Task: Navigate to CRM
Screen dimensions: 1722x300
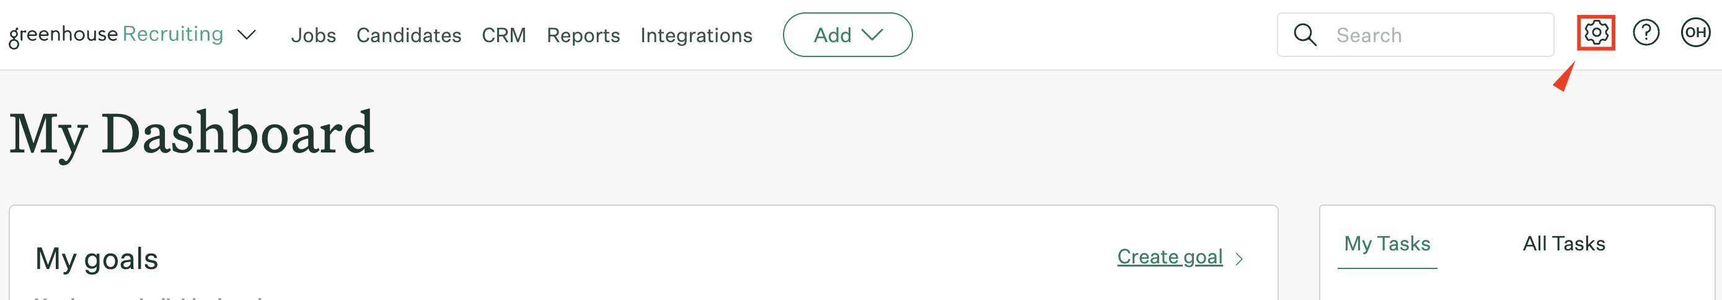Action: (x=504, y=35)
